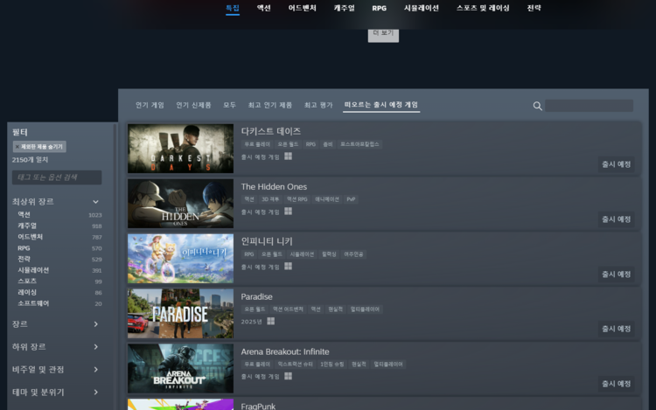The height and width of the screenshot is (410, 656).
Task: Click 출시 예정 button for Paradise
Action: coord(616,329)
